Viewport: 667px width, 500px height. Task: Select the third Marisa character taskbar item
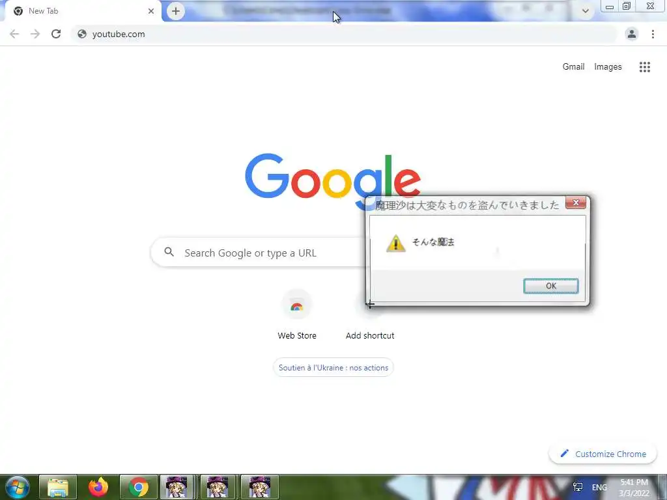[259, 487]
